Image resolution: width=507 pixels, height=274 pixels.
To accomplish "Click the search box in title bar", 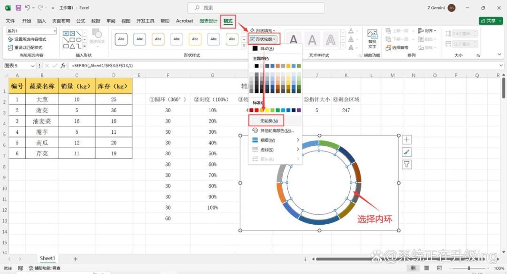I will pos(256,8).
